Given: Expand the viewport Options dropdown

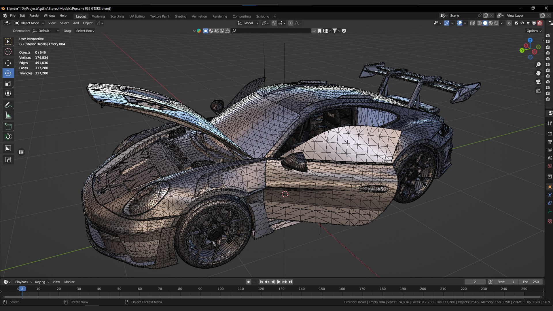Looking at the screenshot, I should tap(534, 31).
